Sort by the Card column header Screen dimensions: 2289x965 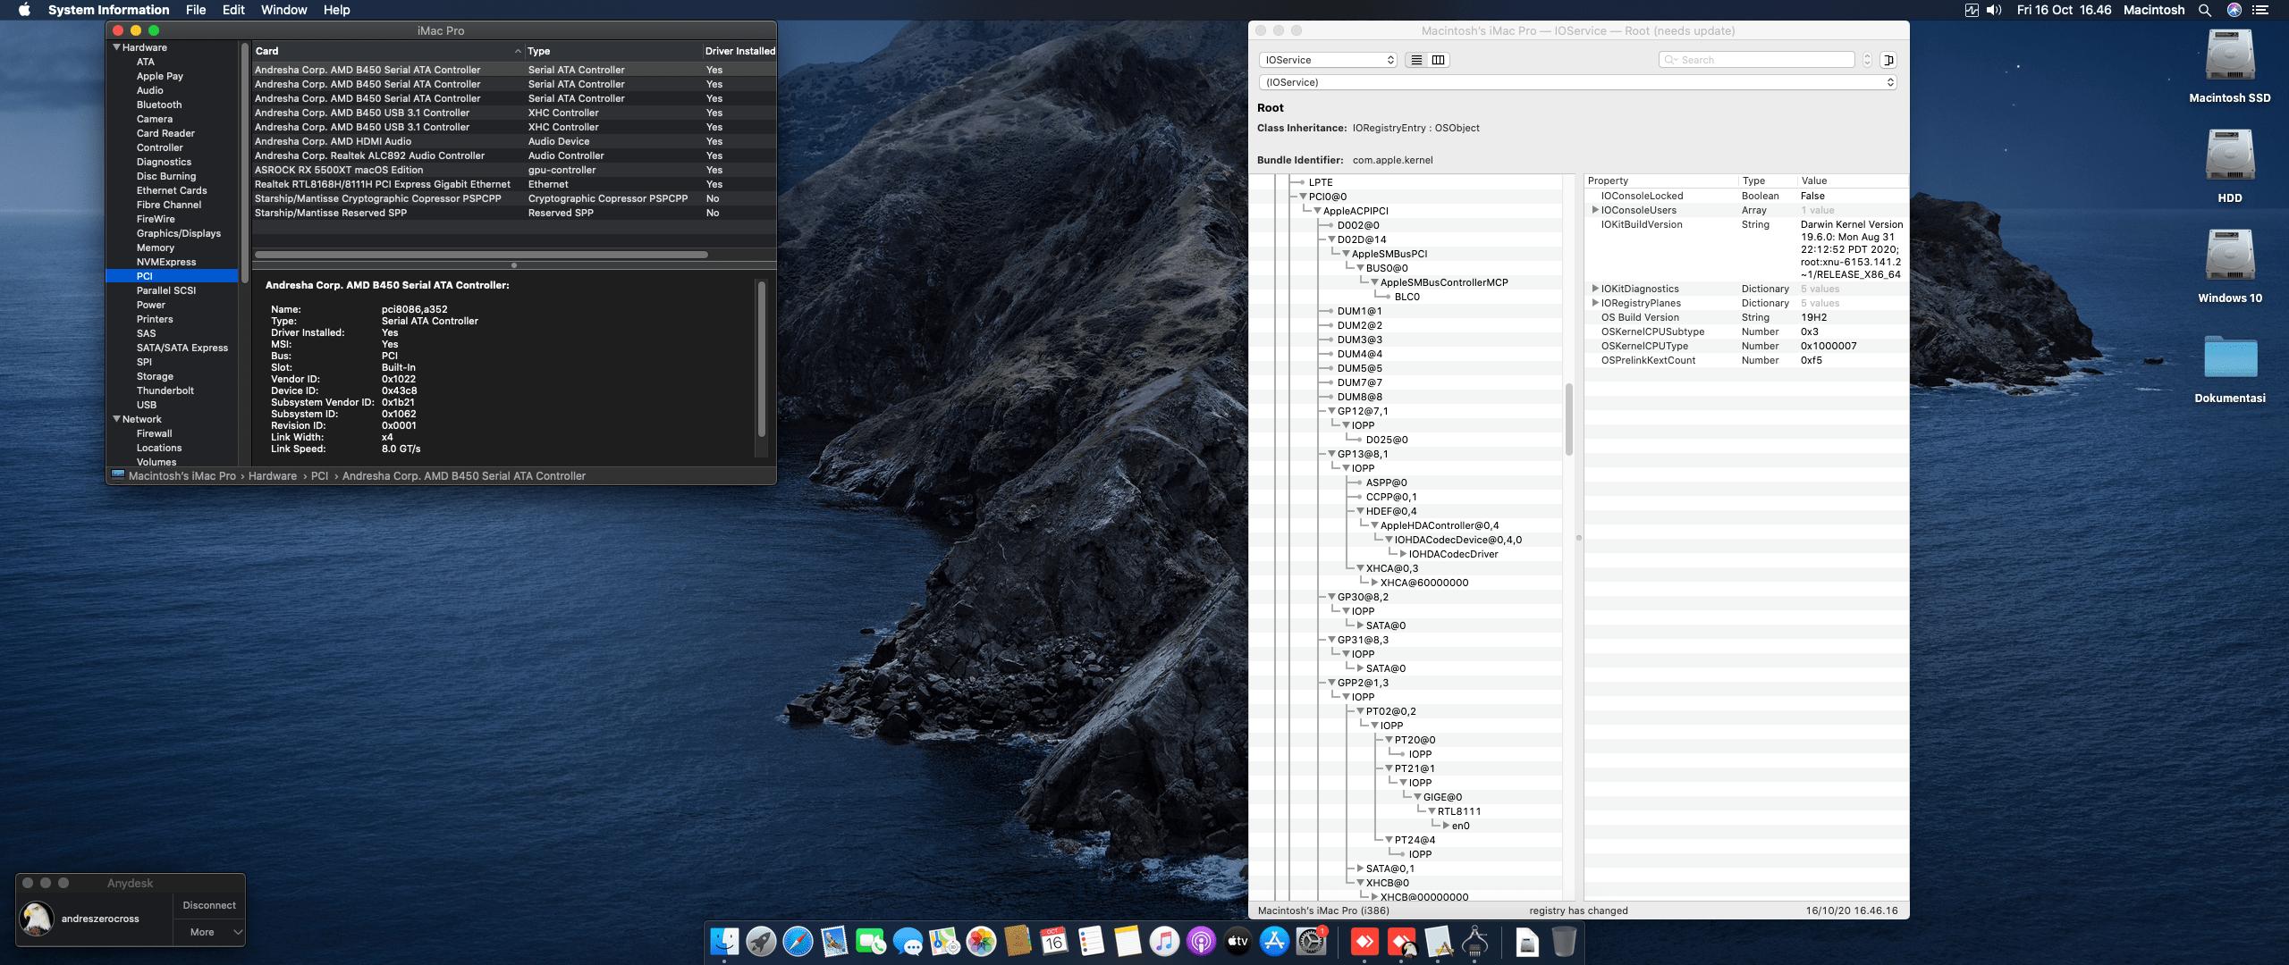click(x=387, y=51)
